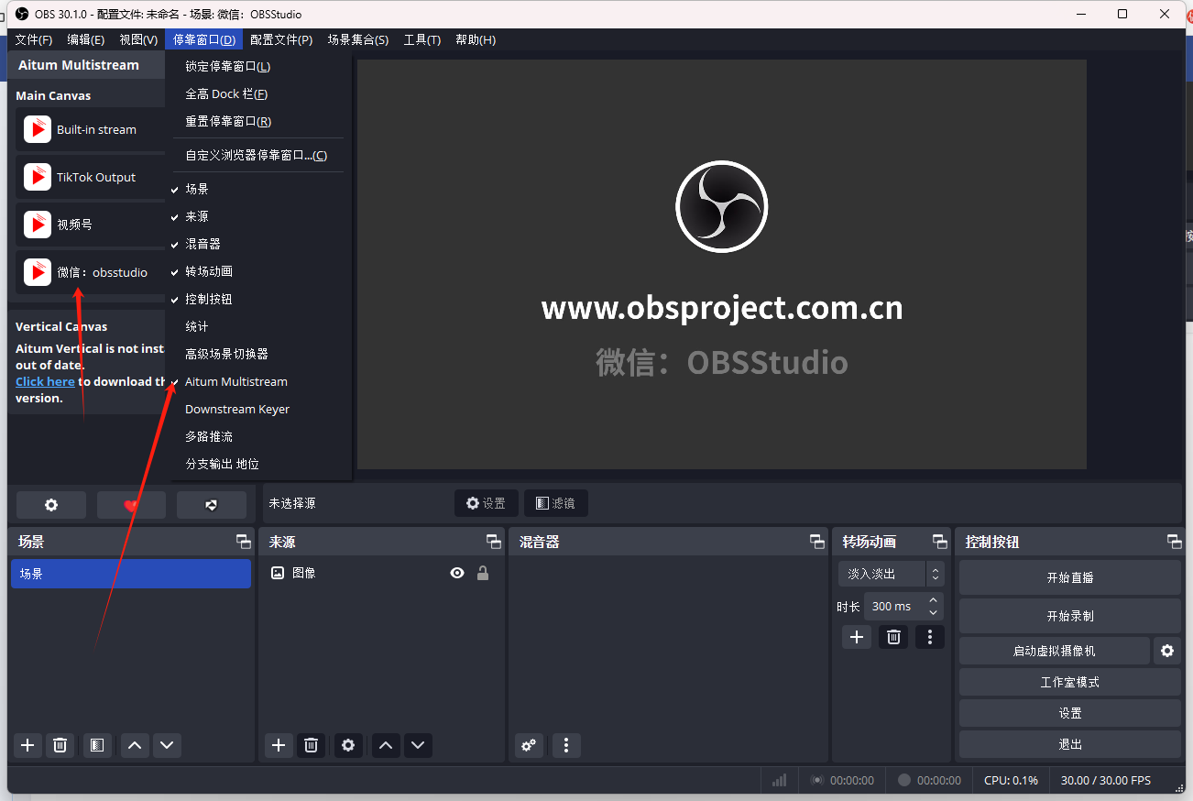Click 启动虚拟摄像机 button

tap(1055, 651)
